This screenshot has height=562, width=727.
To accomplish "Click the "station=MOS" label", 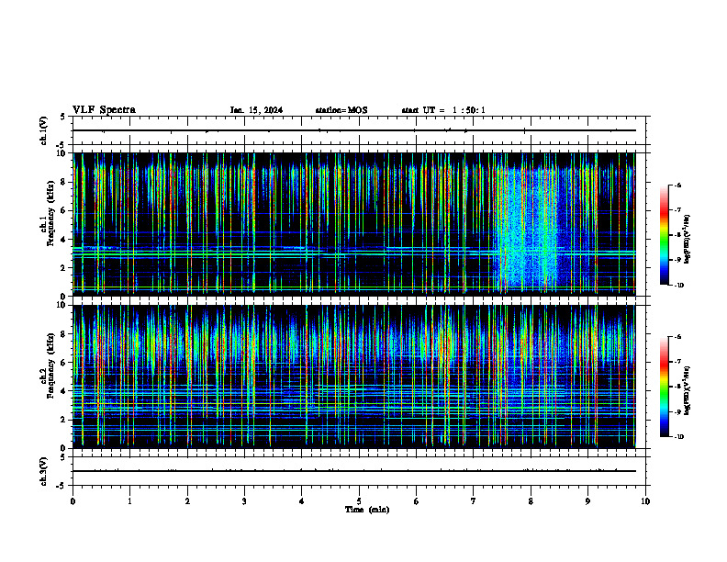I will click(x=341, y=110).
